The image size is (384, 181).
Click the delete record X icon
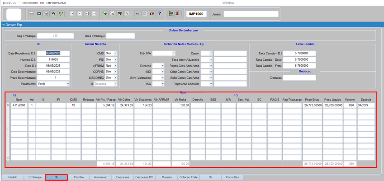click(x=112, y=14)
